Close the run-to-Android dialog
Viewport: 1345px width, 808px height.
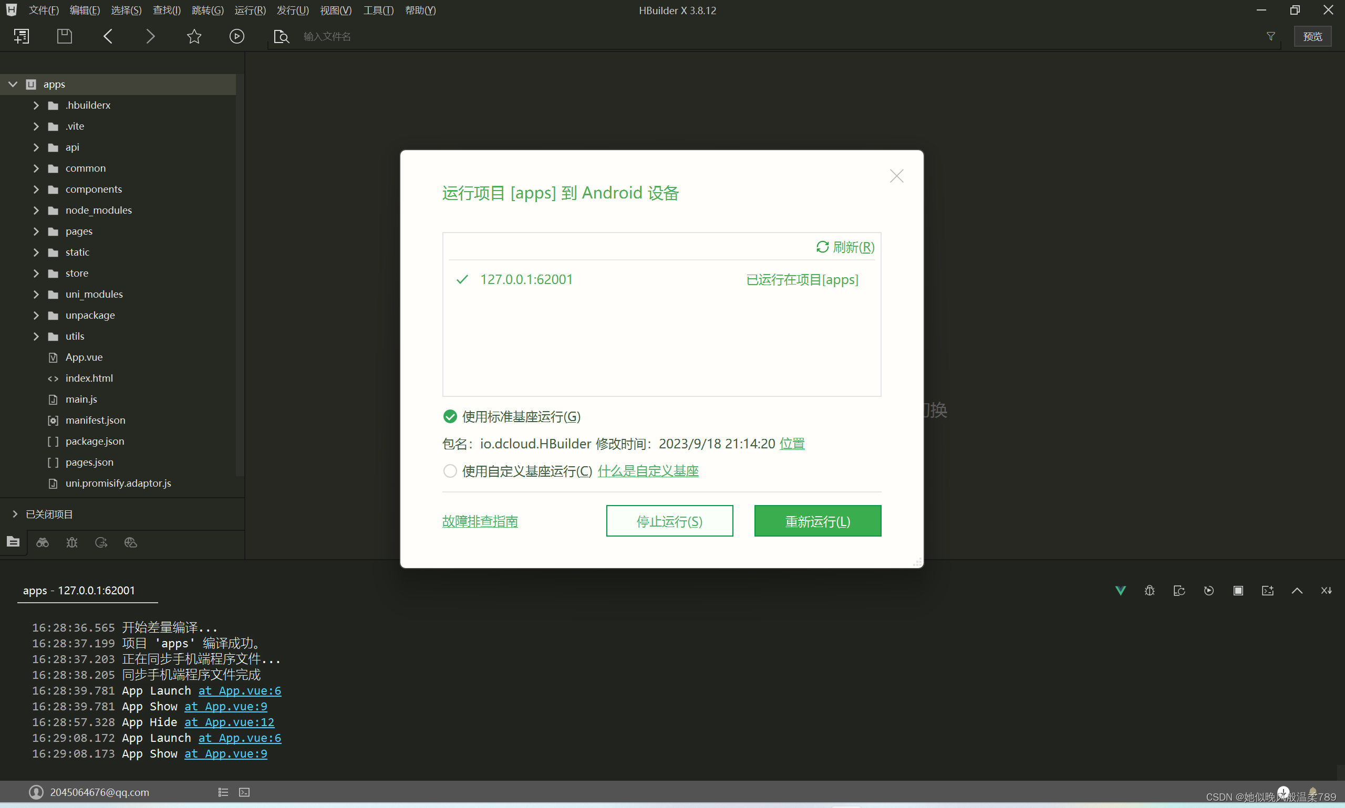[x=896, y=176]
